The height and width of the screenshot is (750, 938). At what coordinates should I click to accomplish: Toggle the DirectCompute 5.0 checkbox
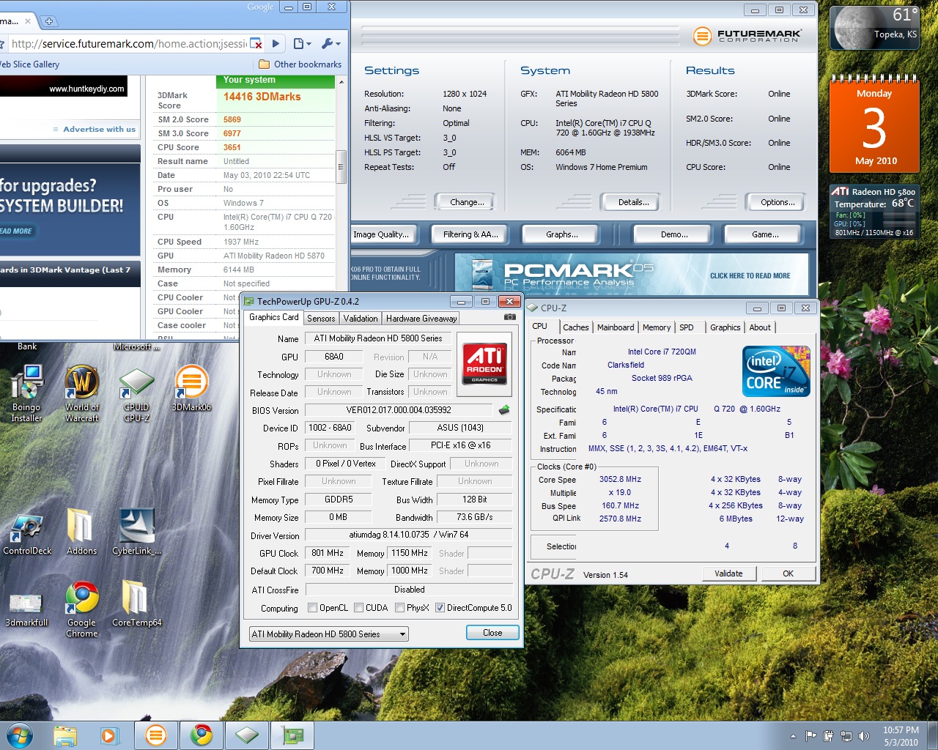click(440, 607)
